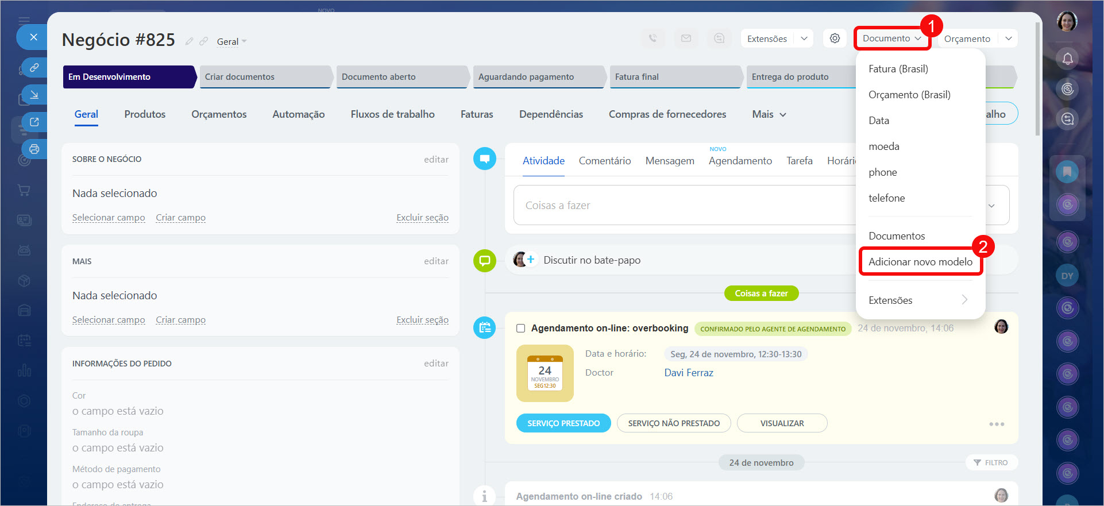Click Davi Ferraz doctor link
1104x506 pixels.
(x=688, y=373)
